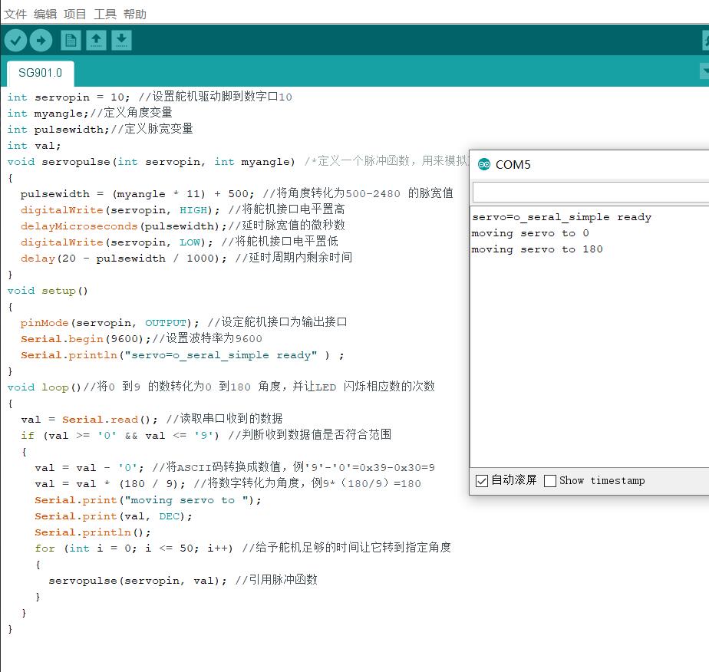
Task: Enable the Show timestamp checkbox
Action: point(550,481)
